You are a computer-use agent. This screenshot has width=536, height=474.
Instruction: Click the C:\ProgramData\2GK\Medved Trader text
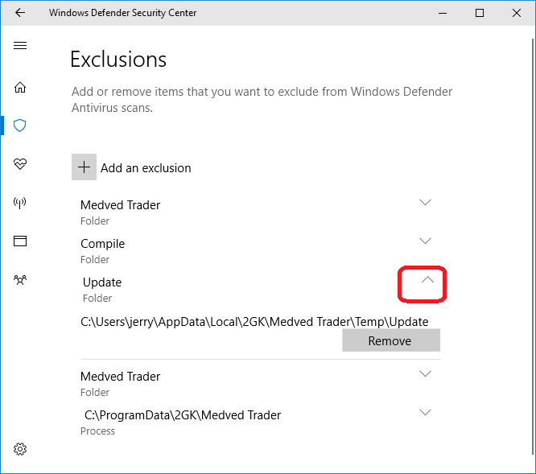coord(183,415)
